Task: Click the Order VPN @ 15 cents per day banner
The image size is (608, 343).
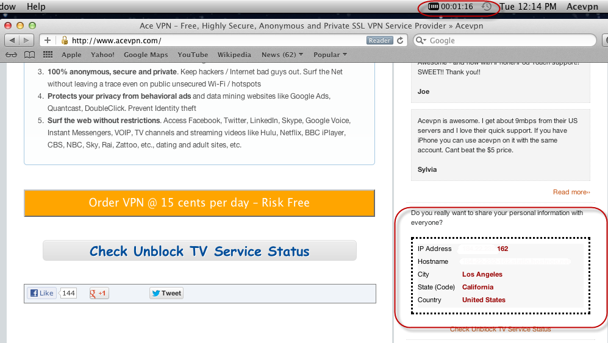Action: point(199,203)
